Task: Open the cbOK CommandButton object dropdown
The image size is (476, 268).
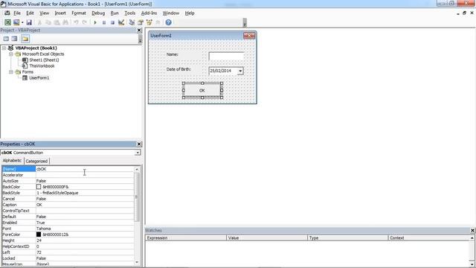Action: [138, 153]
